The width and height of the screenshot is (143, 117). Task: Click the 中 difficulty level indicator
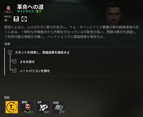[x=6, y=20]
